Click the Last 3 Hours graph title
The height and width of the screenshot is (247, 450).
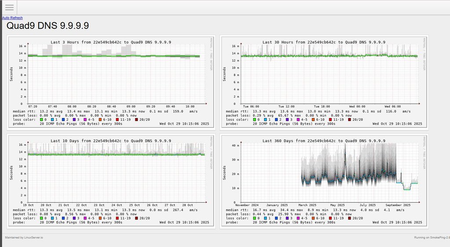coord(111,42)
